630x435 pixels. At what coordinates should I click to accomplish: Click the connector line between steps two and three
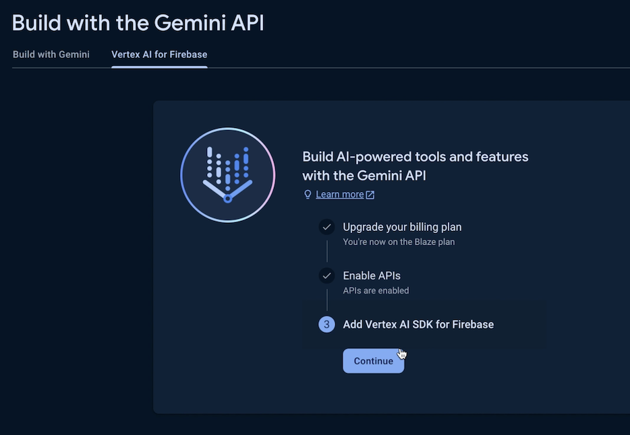pos(327,300)
